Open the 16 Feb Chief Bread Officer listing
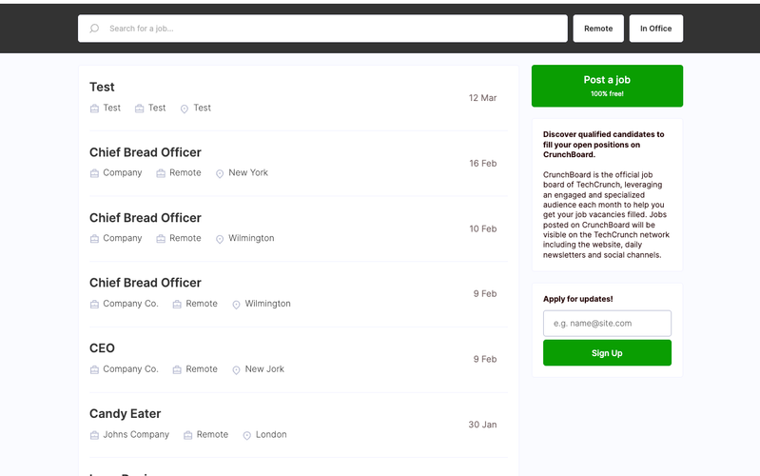 coord(145,152)
